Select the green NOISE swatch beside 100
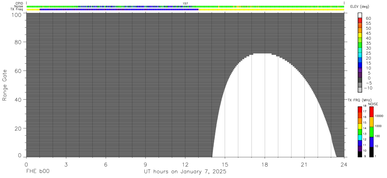Viewport: 387px width, 178px height. (x=371, y=132)
